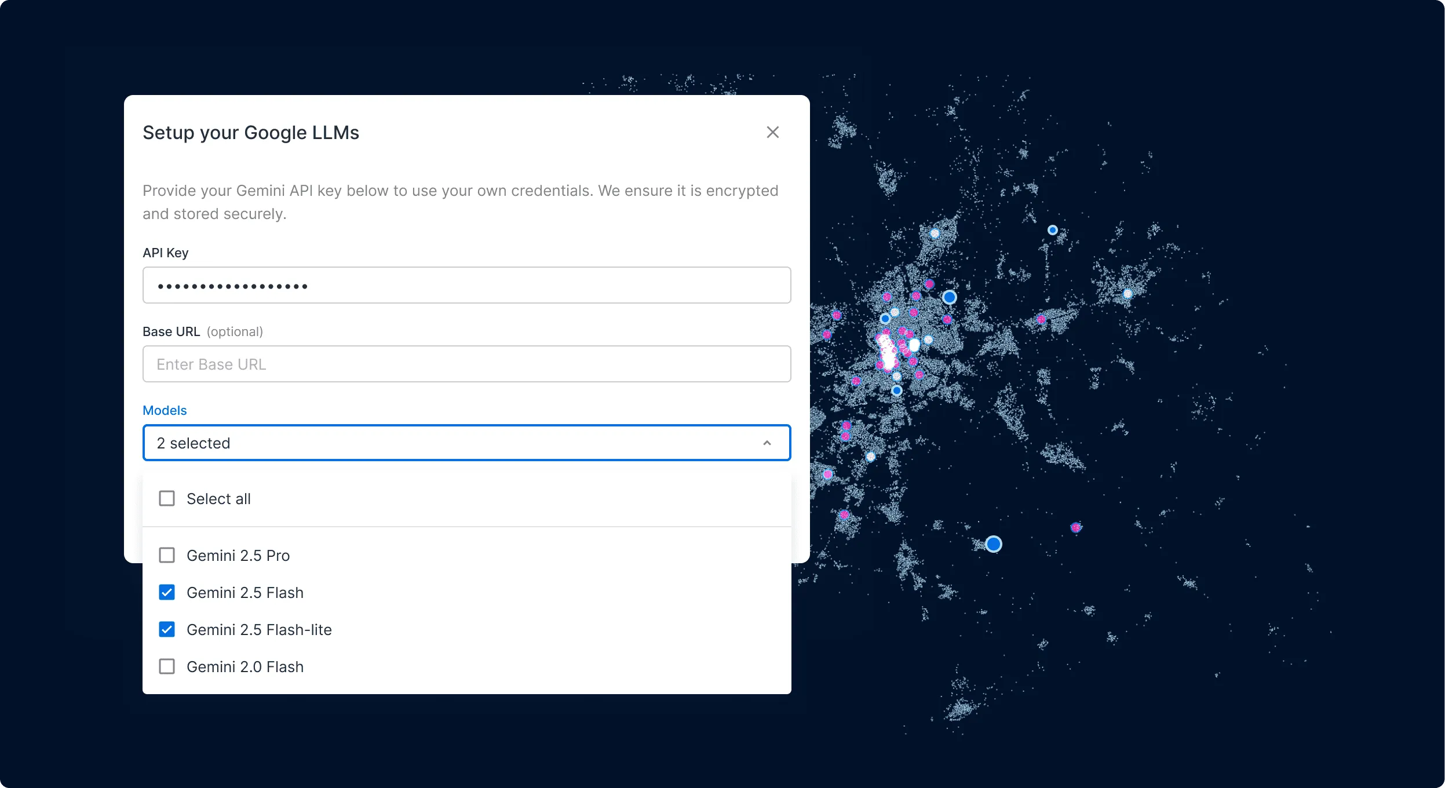Click the masked API key value
The width and height of the screenshot is (1445, 788).
click(x=231, y=286)
